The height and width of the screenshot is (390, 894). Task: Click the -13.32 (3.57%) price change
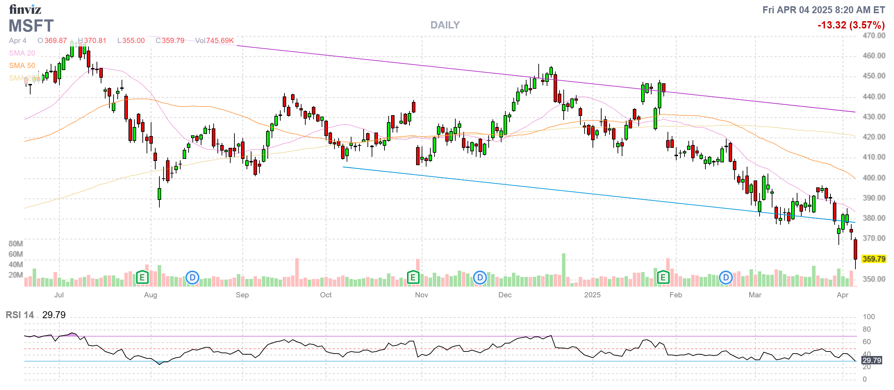851,25
